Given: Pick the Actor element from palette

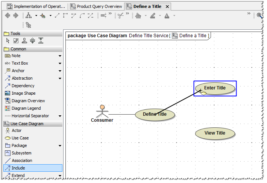Looking at the screenshot, I should tap(17, 130).
